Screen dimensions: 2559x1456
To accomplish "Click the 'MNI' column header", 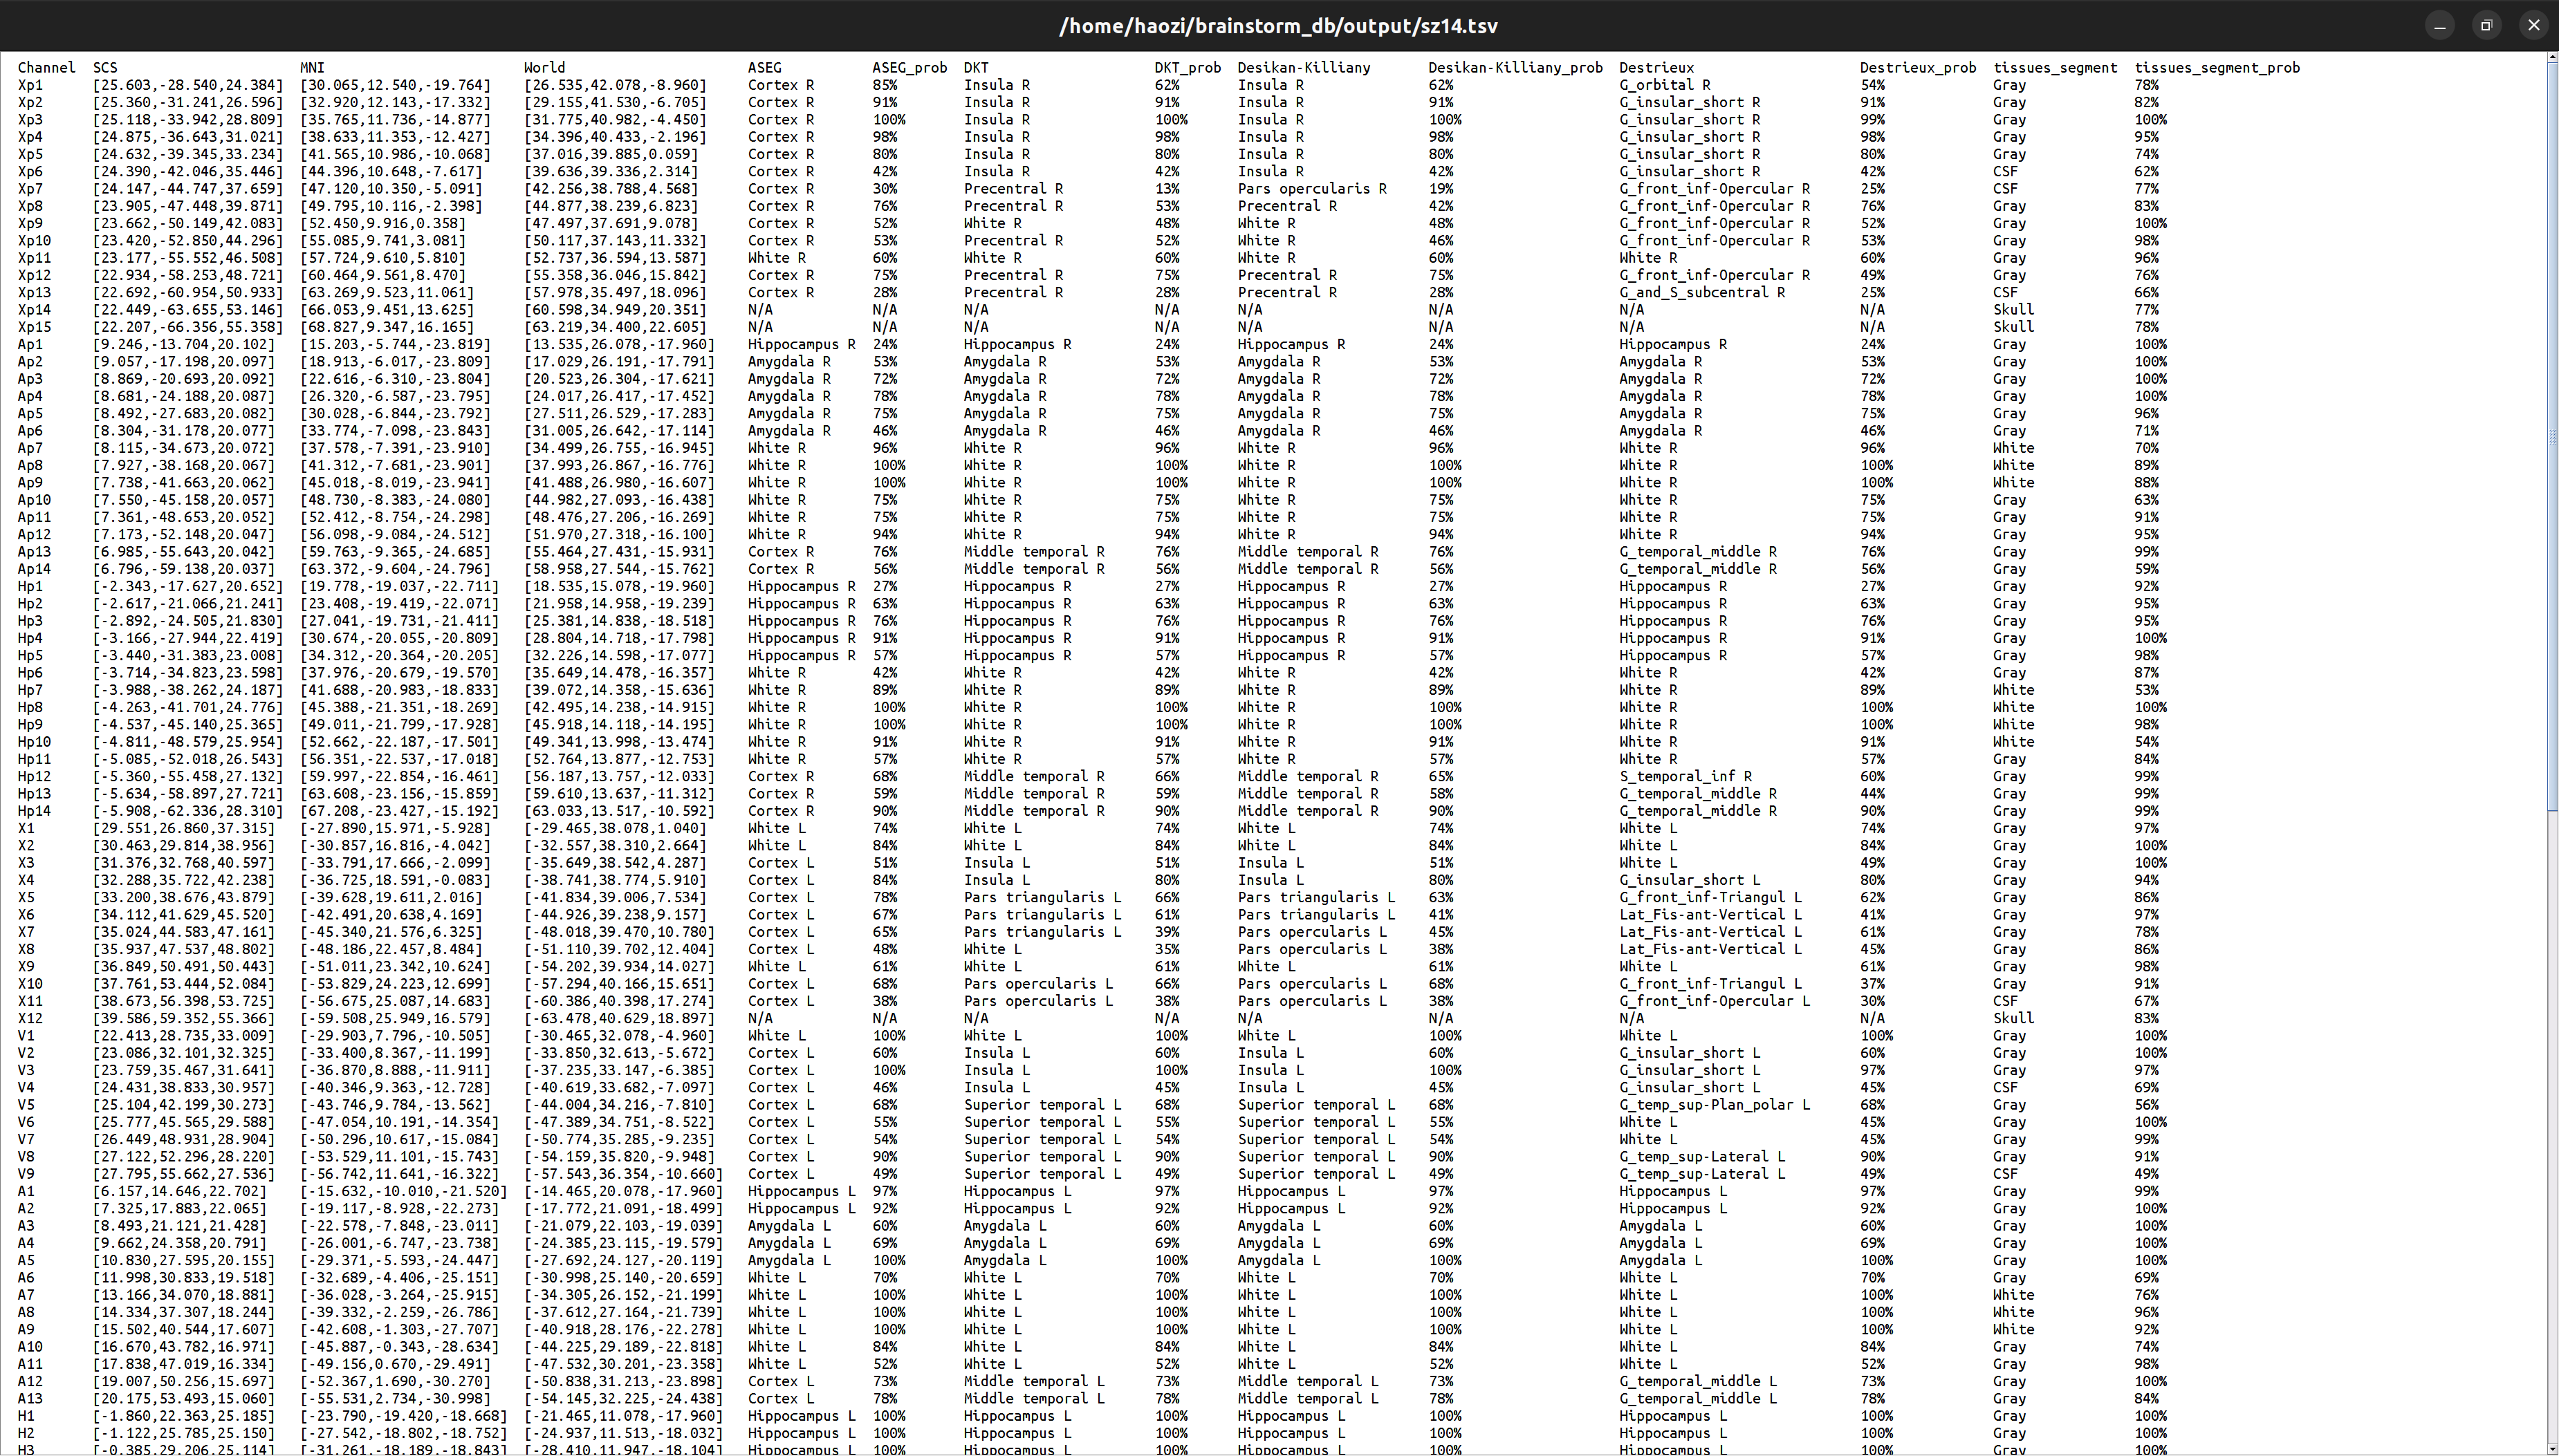I will tap(312, 68).
